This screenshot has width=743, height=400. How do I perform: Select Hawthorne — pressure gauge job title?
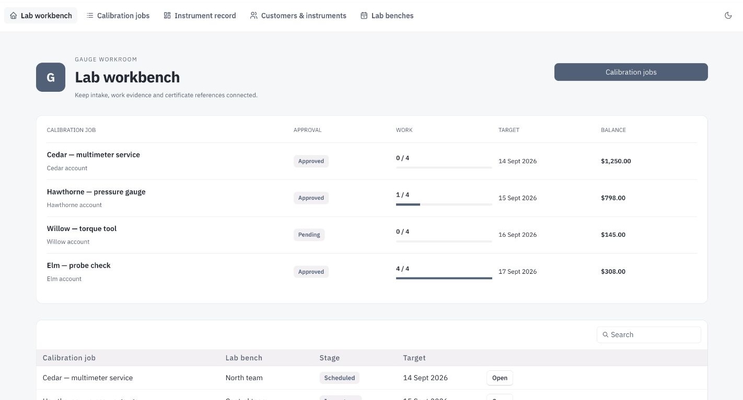point(96,192)
